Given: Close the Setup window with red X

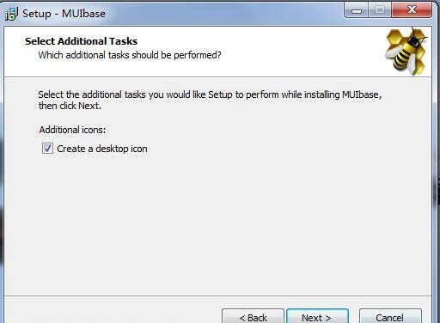Looking at the screenshot, I should (x=412, y=10).
